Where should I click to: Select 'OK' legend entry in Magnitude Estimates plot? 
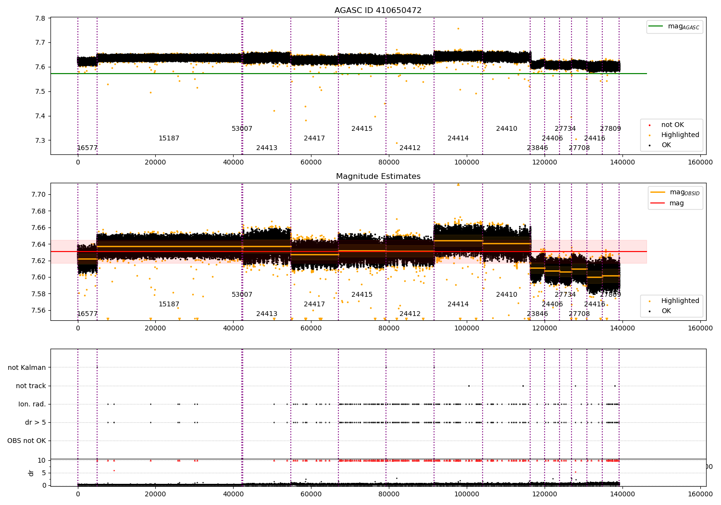click(x=660, y=311)
